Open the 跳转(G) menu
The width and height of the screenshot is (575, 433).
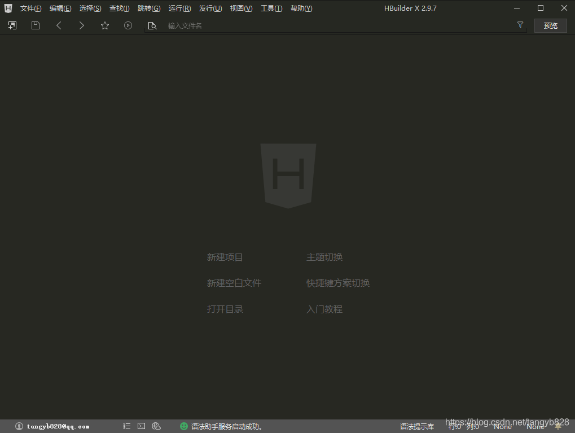(x=149, y=8)
